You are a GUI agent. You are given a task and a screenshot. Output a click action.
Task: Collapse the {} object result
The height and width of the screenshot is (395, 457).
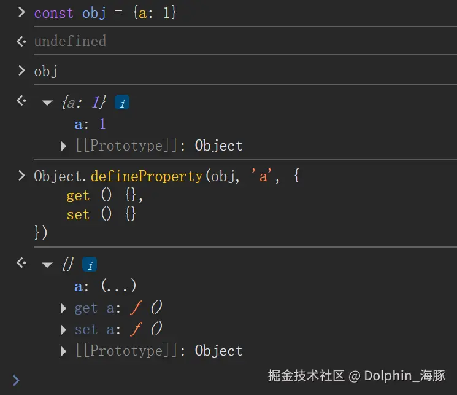(x=47, y=265)
